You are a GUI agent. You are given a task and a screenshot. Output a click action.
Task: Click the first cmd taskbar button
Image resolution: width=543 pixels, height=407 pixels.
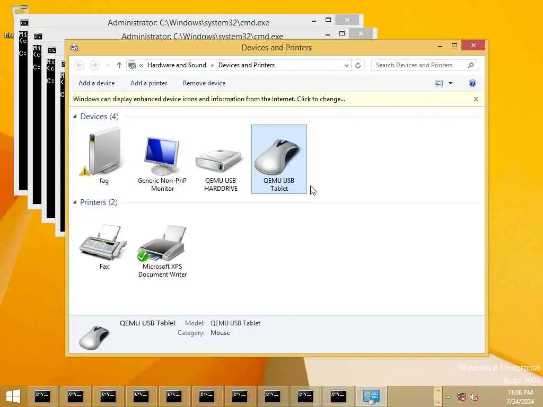[42, 396]
